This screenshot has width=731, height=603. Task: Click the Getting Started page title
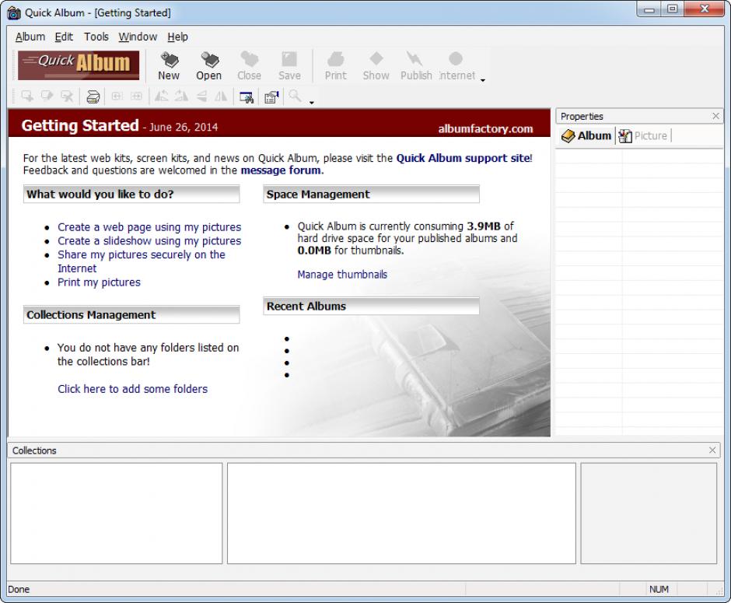point(80,125)
